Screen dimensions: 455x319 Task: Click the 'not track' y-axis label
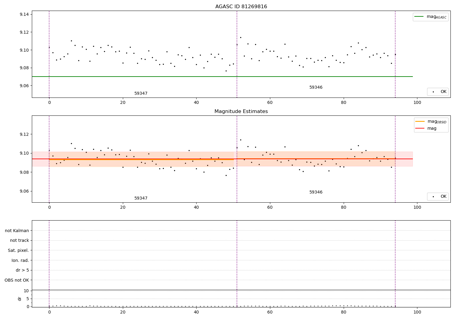point(19,240)
